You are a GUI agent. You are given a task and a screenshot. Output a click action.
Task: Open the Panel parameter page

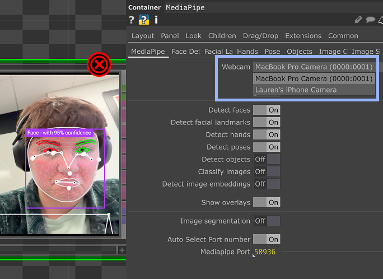point(170,36)
